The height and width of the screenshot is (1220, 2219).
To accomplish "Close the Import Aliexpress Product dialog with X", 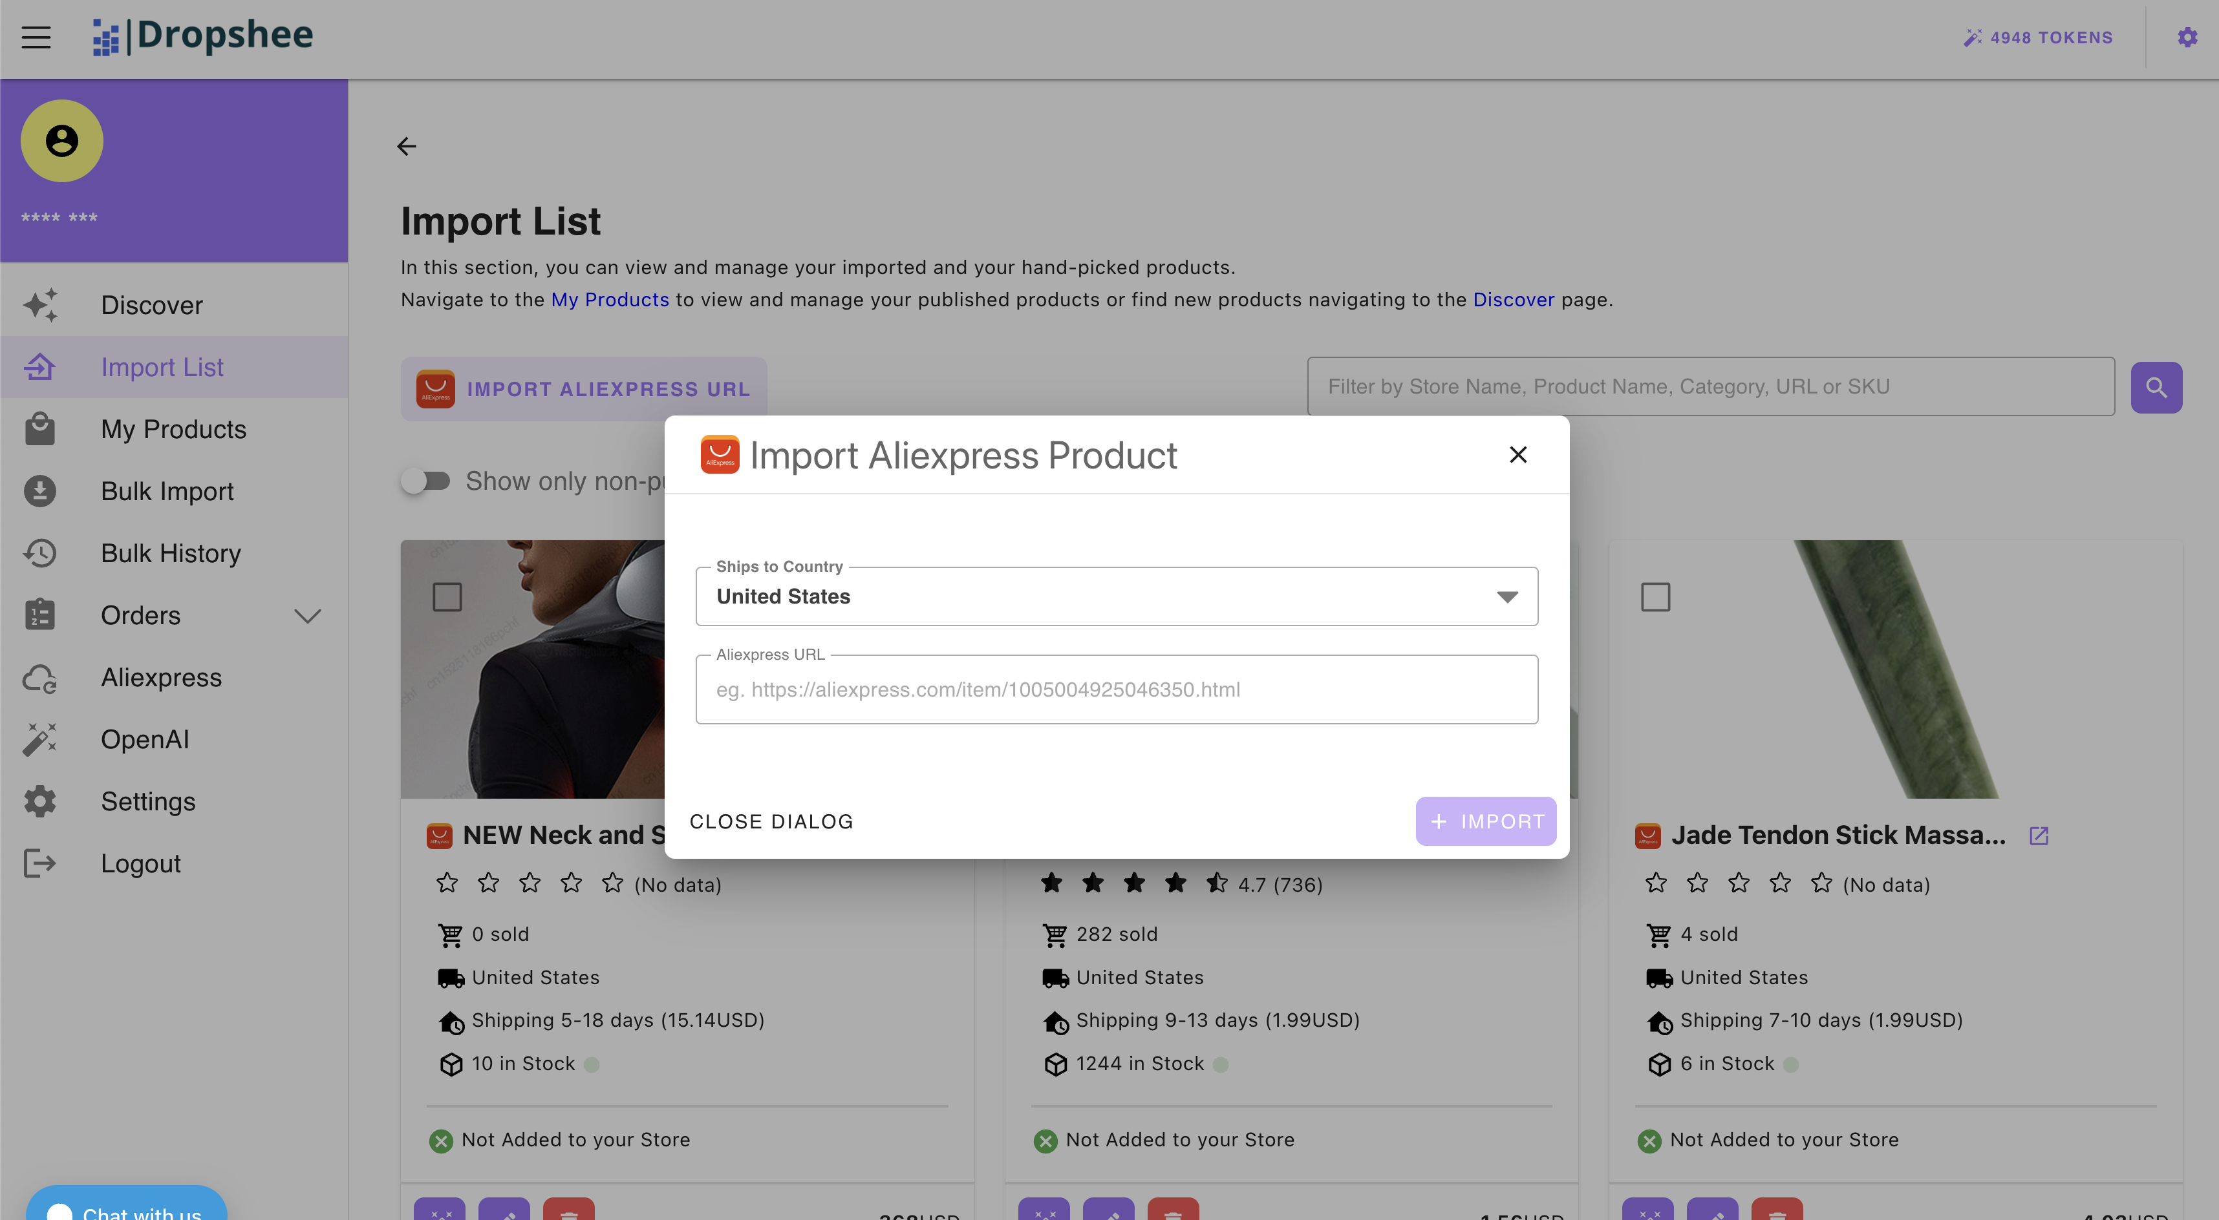I will click(1518, 455).
